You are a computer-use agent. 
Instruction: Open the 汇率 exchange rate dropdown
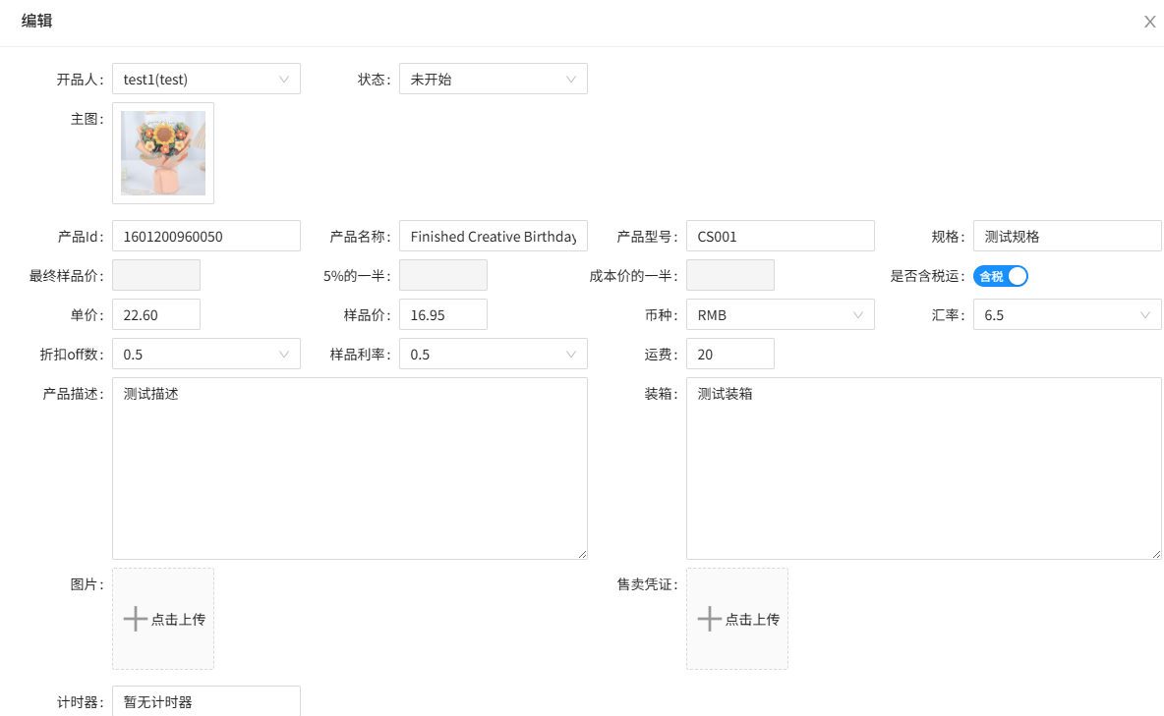click(x=1067, y=314)
